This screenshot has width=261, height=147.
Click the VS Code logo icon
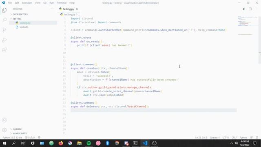3,3
